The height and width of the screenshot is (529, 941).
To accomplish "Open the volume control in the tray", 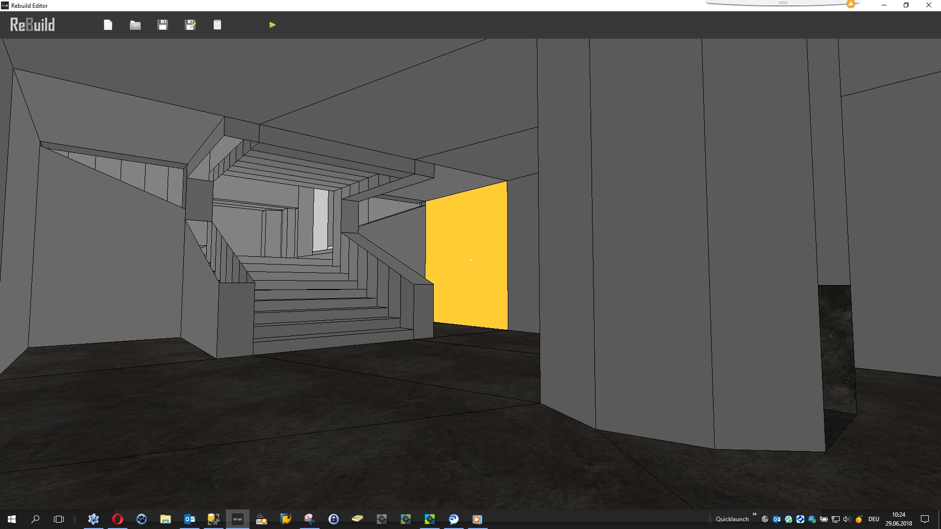I will point(846,519).
